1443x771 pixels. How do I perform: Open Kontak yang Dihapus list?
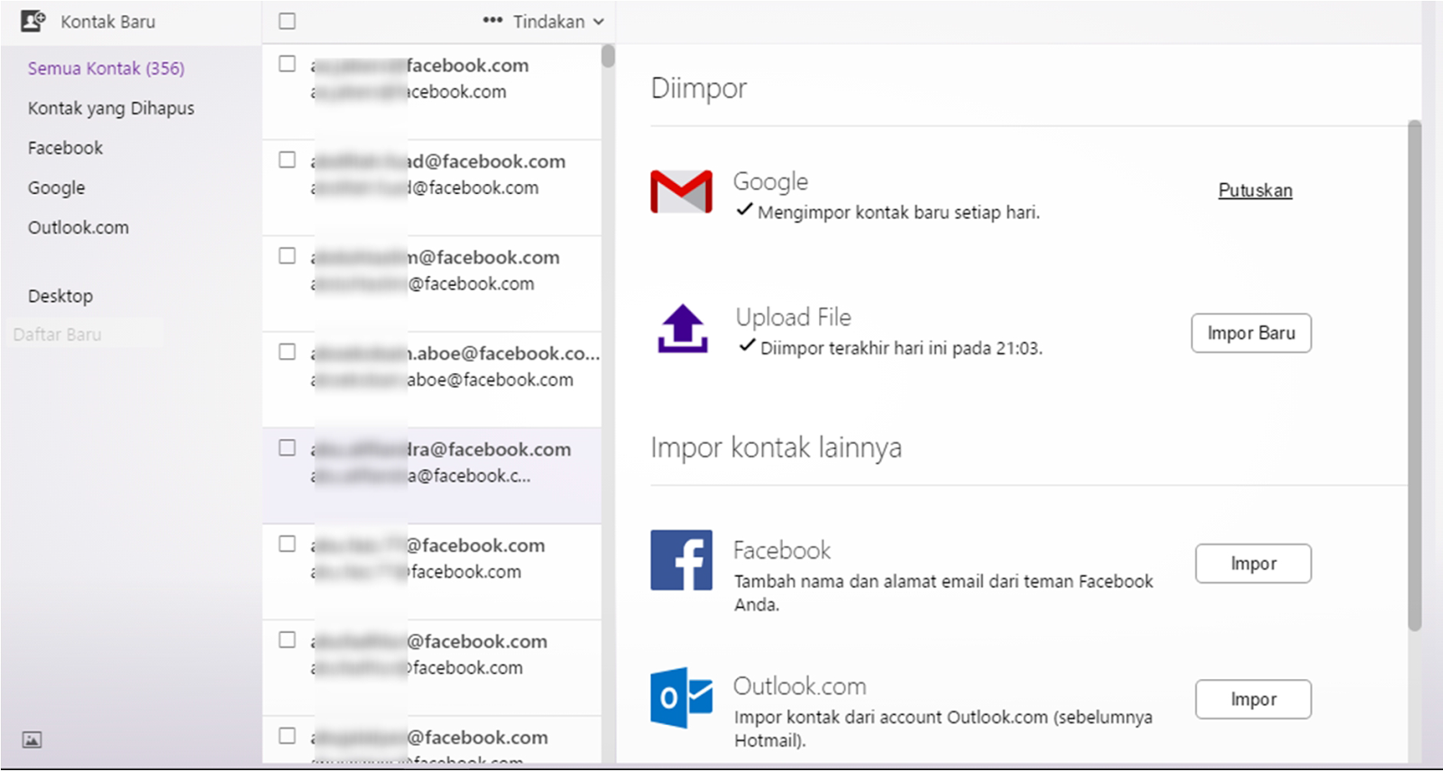[x=111, y=108]
